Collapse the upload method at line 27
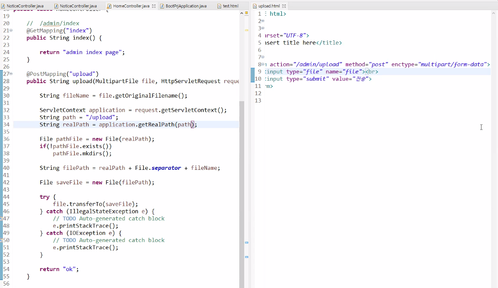 click(x=11, y=74)
